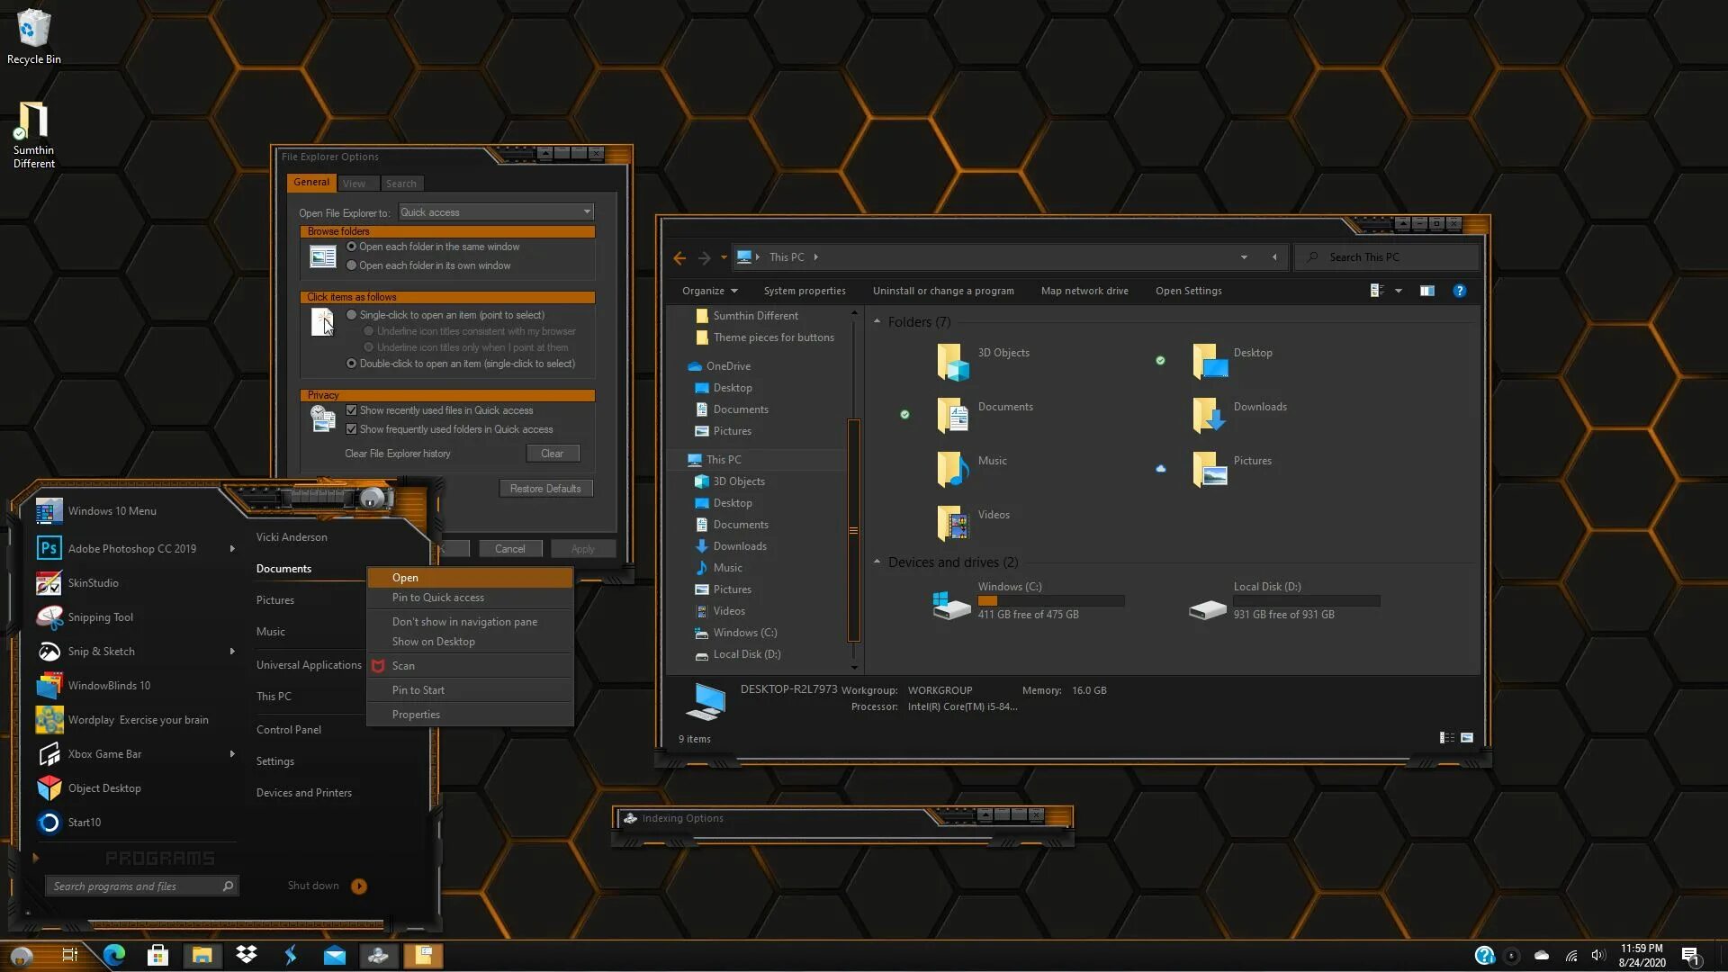Open help via the blue question mark icon
The image size is (1728, 972).
[x=1459, y=291]
